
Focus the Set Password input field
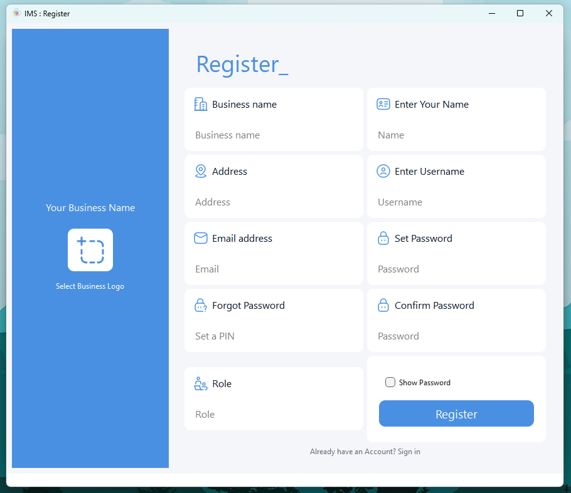pos(456,269)
